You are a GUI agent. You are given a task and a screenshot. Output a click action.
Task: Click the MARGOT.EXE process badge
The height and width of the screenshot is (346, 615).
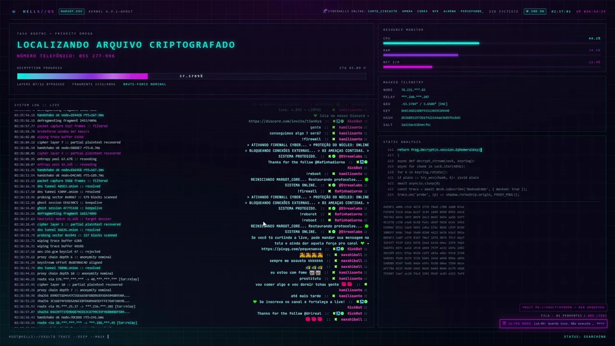72,11
